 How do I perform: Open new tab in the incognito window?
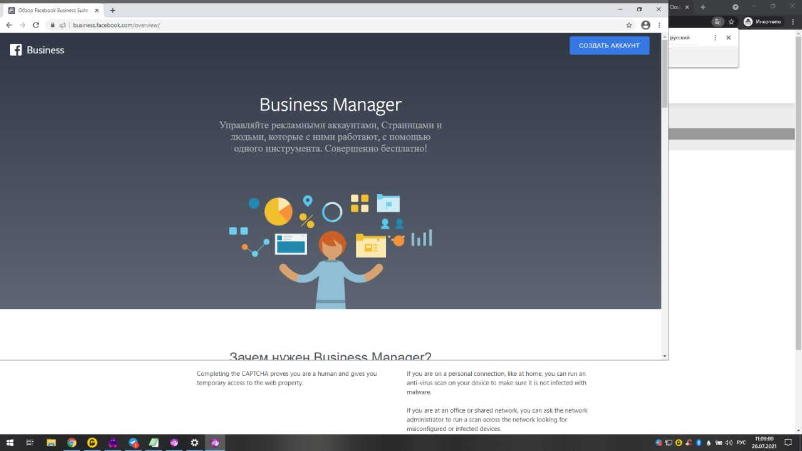(702, 7)
